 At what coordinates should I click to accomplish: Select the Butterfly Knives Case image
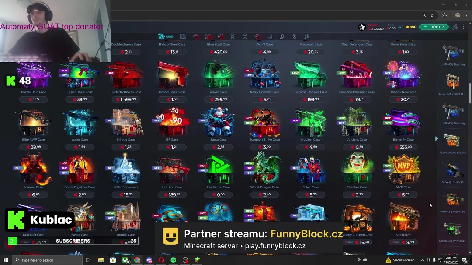click(x=126, y=75)
